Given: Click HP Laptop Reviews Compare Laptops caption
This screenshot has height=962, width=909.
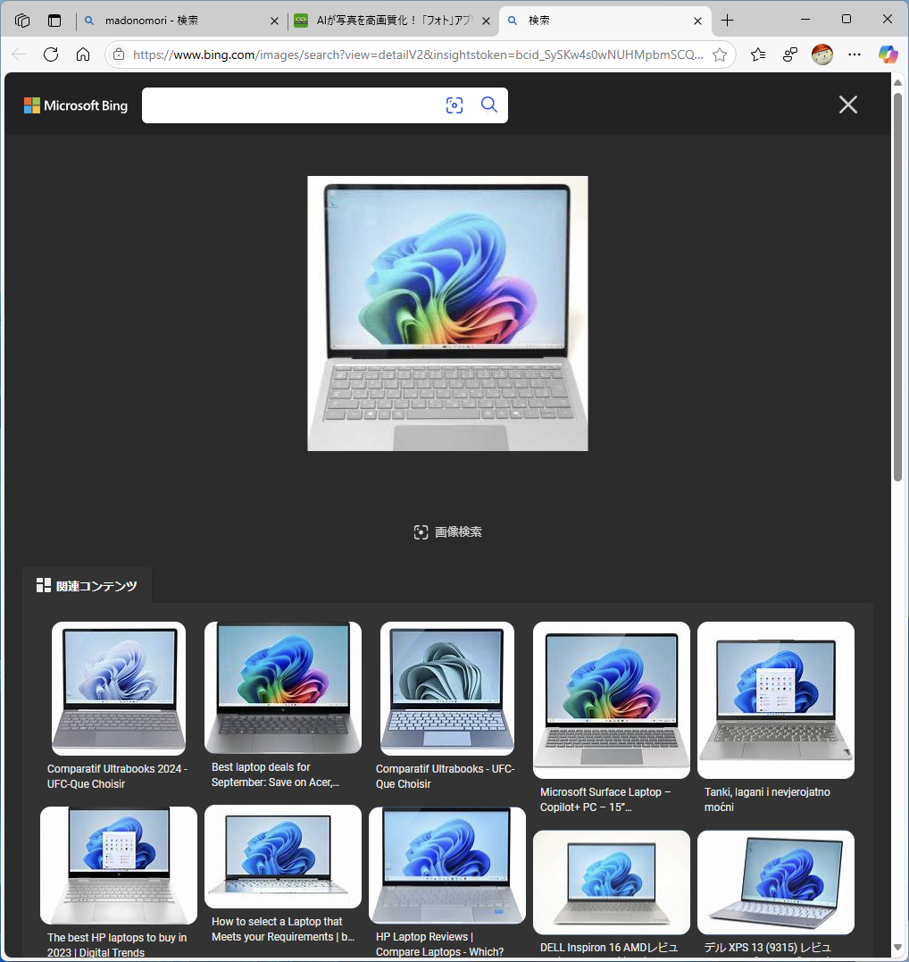Looking at the screenshot, I should point(439,944).
